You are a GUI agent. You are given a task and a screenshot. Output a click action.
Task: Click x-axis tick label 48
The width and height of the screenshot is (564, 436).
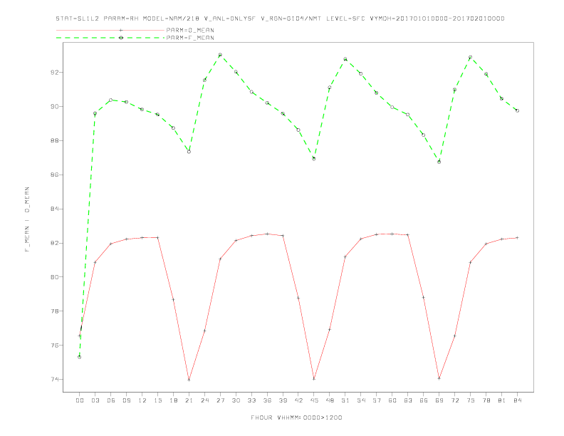[330, 400]
